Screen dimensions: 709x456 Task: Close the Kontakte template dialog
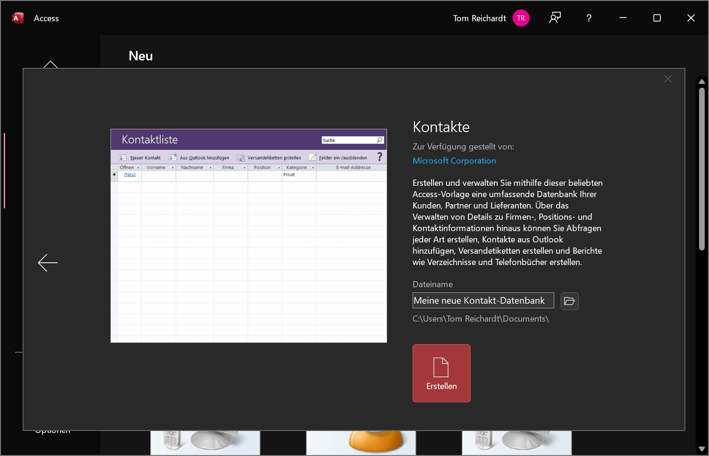click(x=668, y=79)
